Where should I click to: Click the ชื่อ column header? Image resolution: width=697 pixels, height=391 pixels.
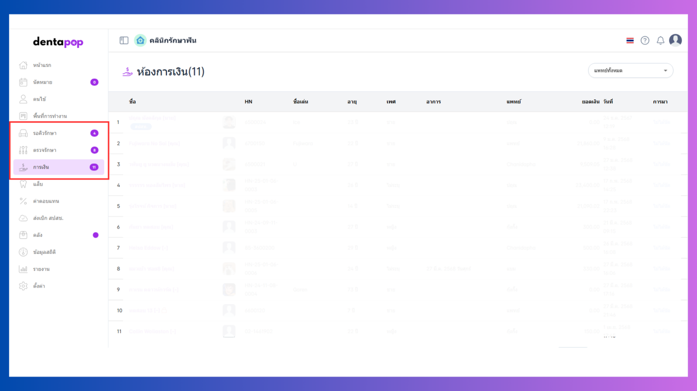[132, 101]
